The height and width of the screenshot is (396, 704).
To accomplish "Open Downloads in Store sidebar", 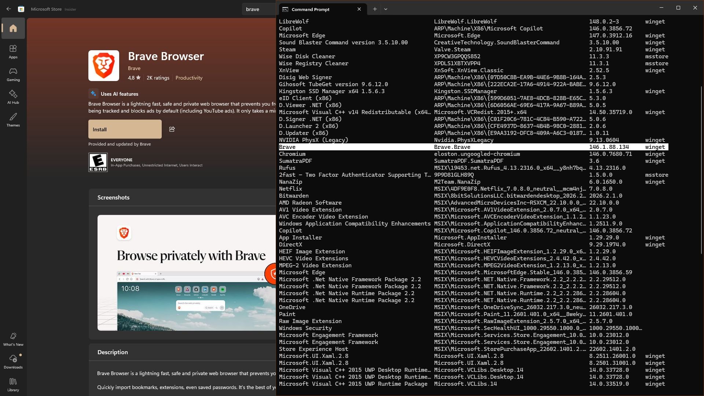I will (13, 362).
